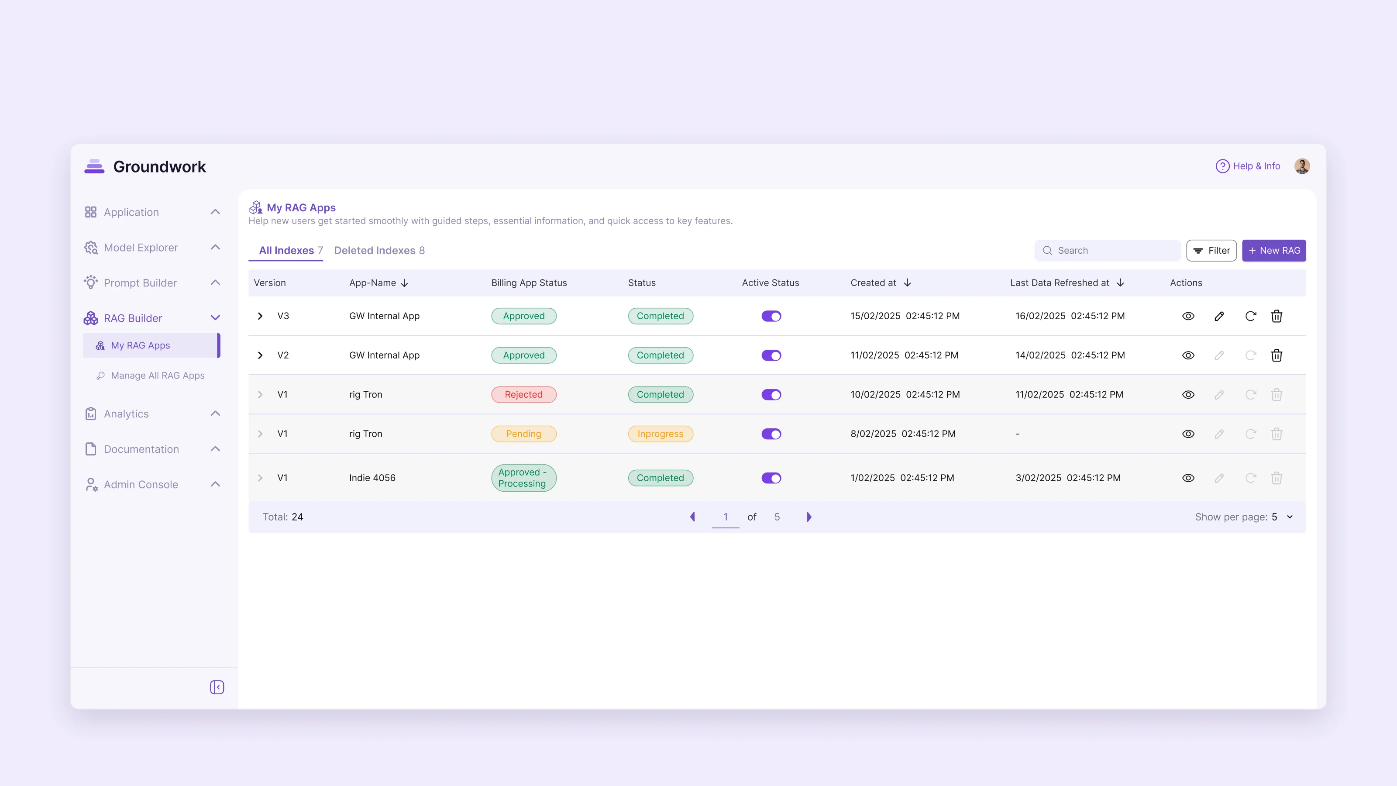
Task: View the Rejected rig Tron row eye icon
Action: click(x=1188, y=394)
